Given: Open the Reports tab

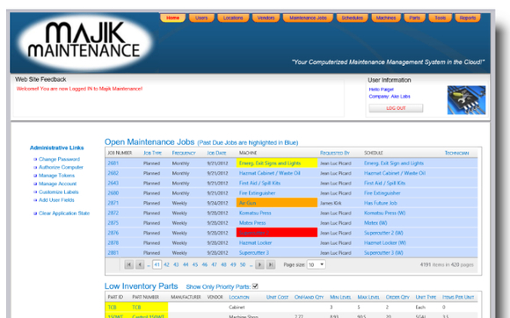Looking at the screenshot, I should [x=468, y=18].
